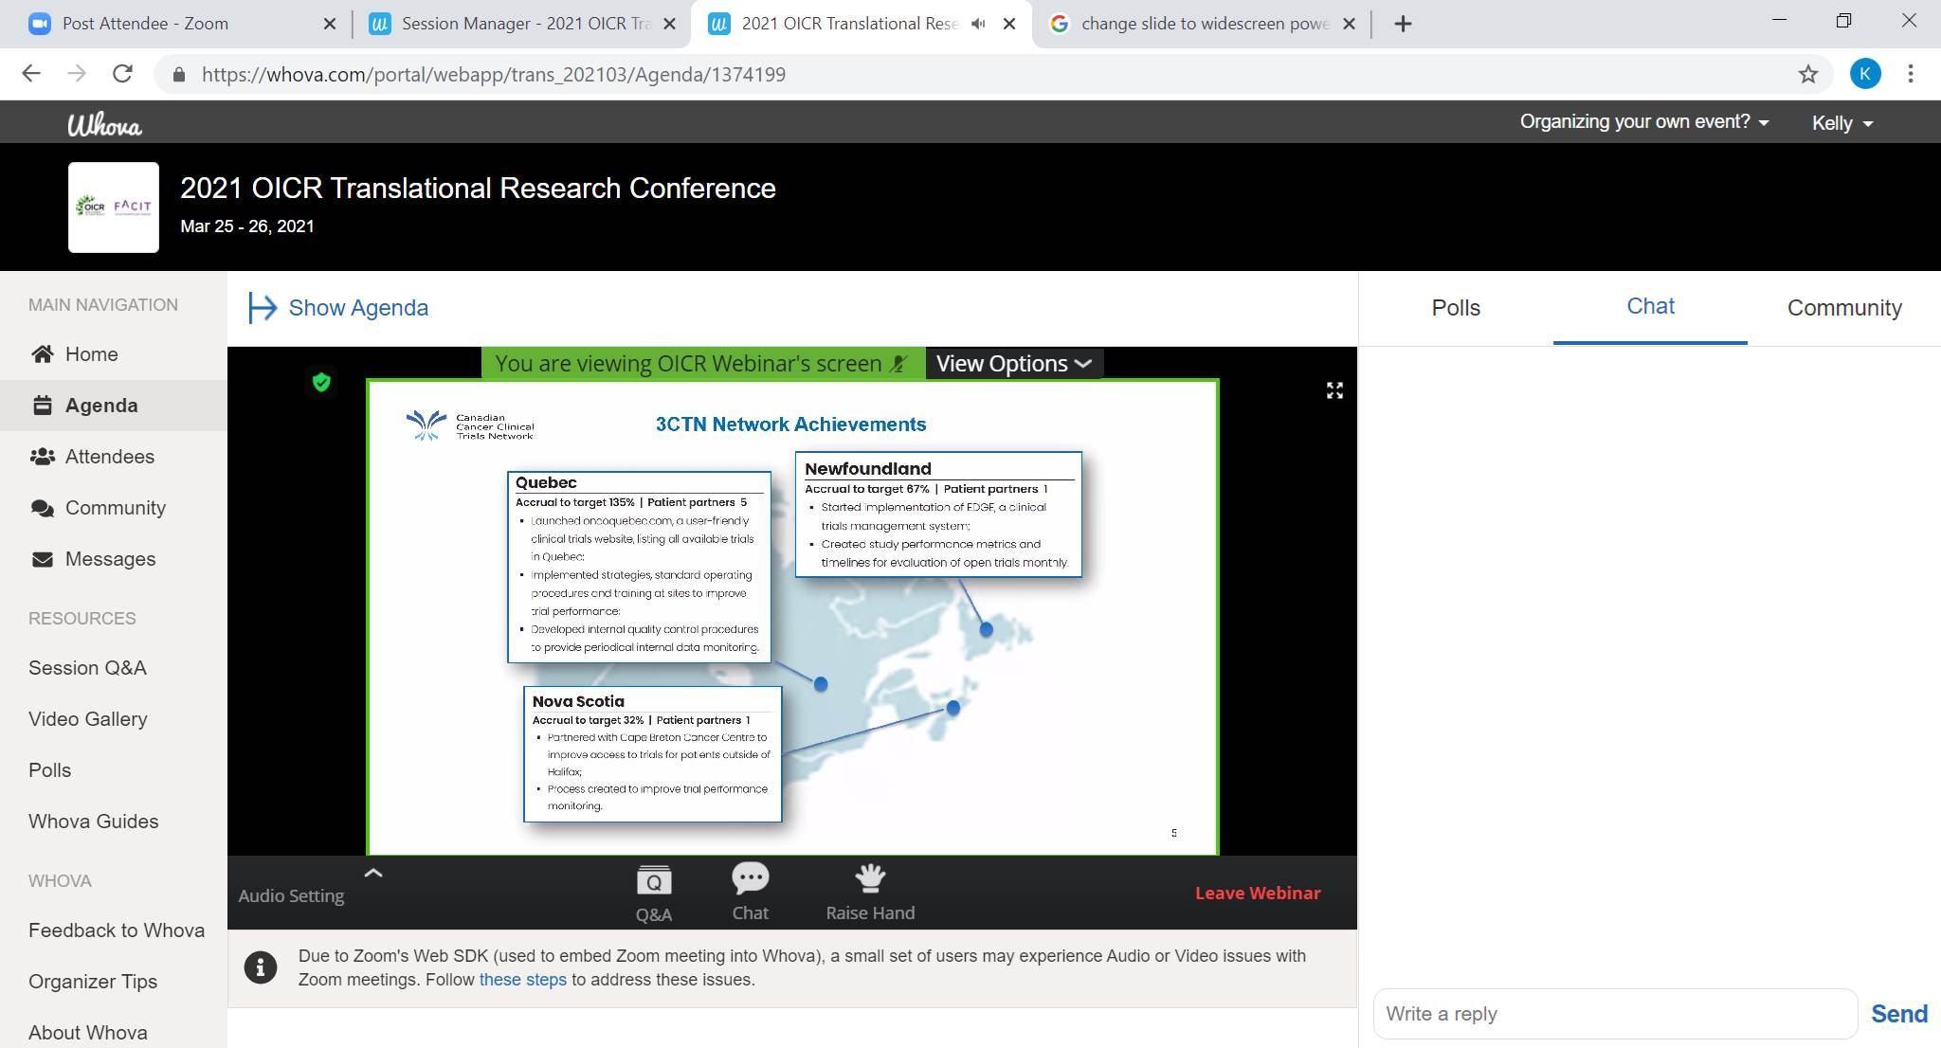Reload the page with the refresh icon
Image resolution: width=1941 pixels, height=1048 pixels.
[122, 74]
